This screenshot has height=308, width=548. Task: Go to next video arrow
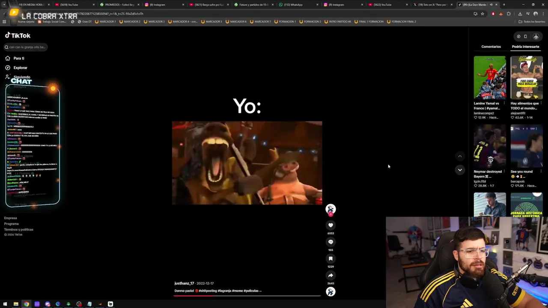coord(460,170)
